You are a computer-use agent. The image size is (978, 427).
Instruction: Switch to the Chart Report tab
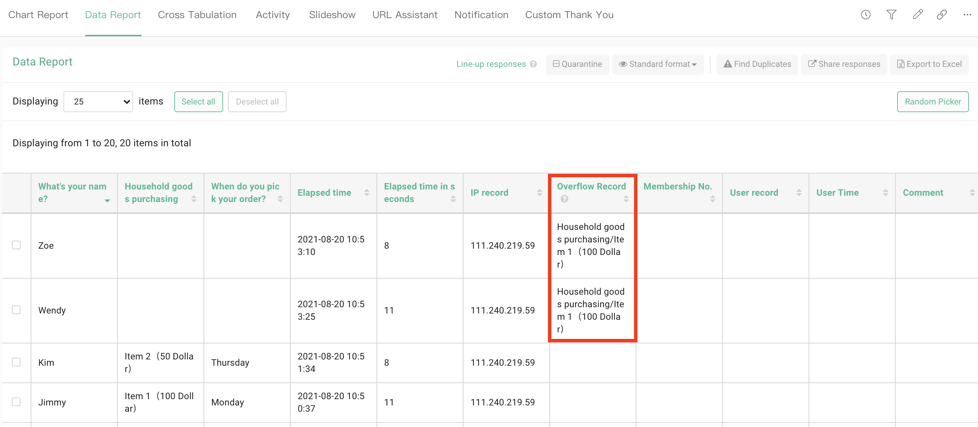[x=38, y=14]
